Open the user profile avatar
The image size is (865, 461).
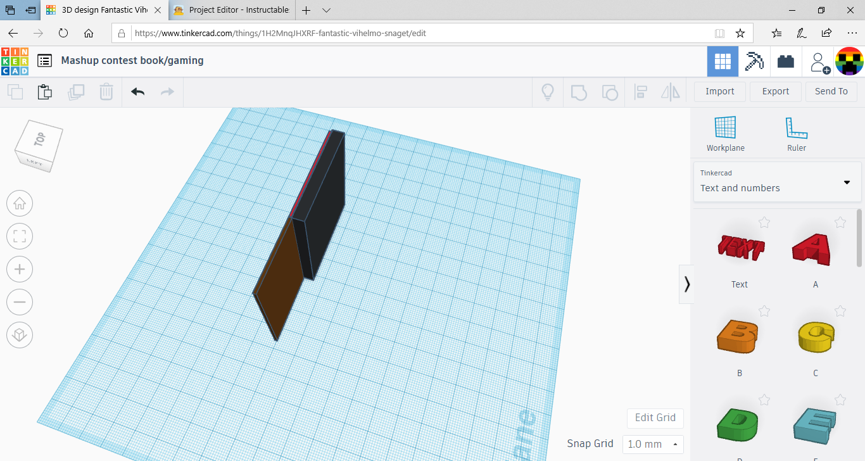click(x=850, y=61)
